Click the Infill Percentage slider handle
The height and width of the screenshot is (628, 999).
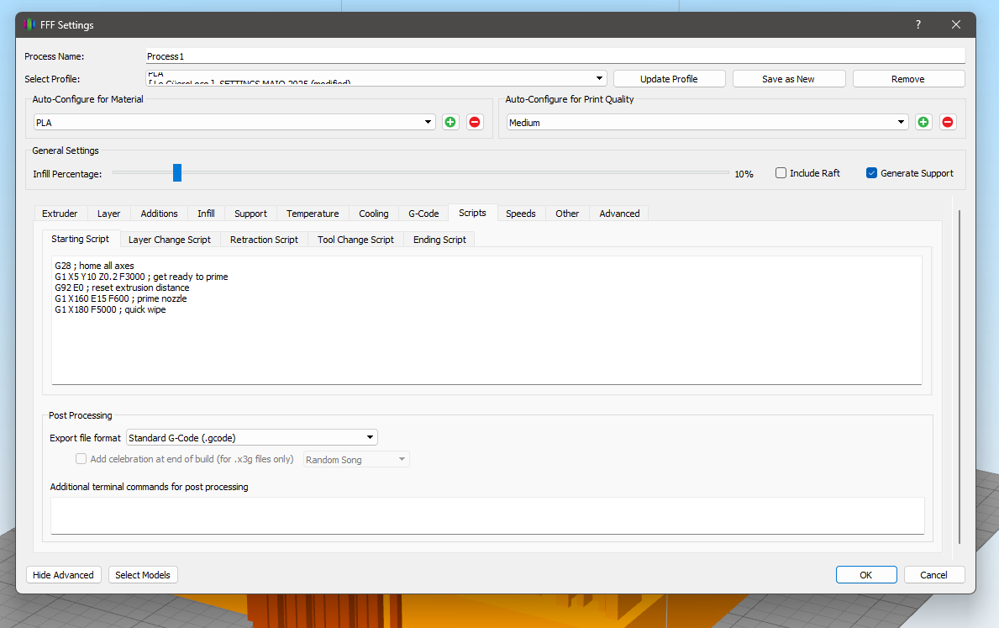pyautogui.click(x=177, y=173)
